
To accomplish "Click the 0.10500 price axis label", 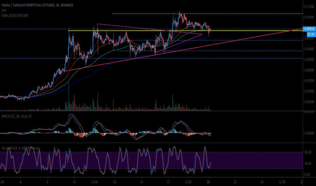I will pos(309,17).
